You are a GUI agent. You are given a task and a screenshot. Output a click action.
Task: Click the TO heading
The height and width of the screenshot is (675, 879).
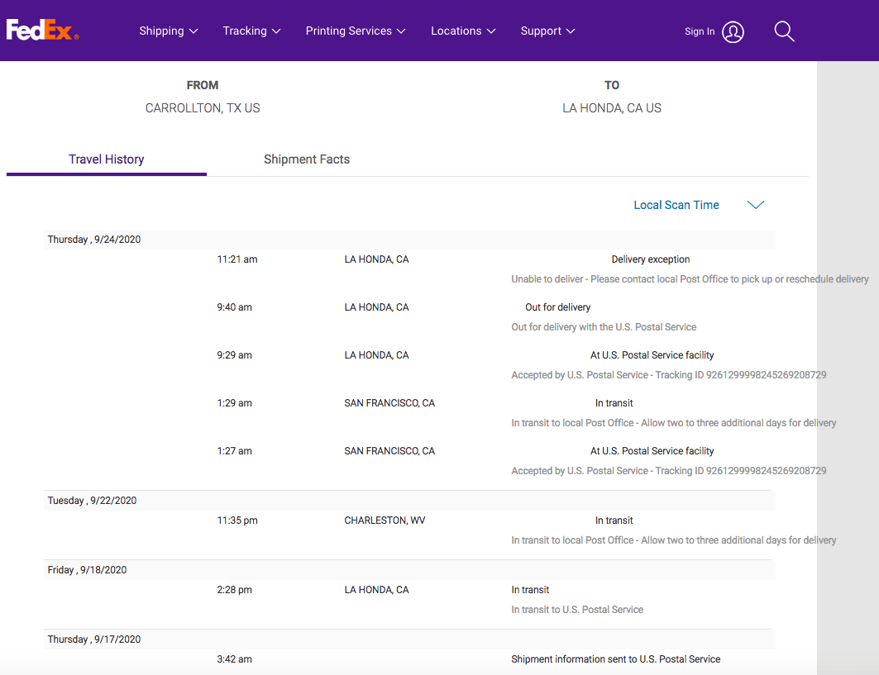pyautogui.click(x=612, y=85)
